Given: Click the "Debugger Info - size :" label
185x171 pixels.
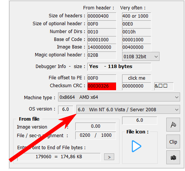Looking at the screenshot, I should pyautogui.click(x=60, y=67).
